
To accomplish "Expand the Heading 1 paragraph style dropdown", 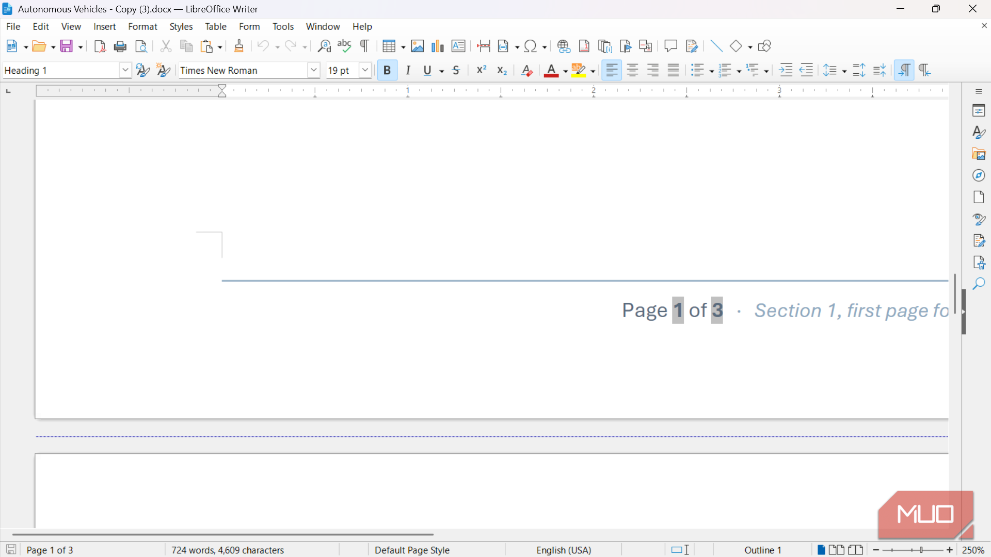I will (x=125, y=70).
